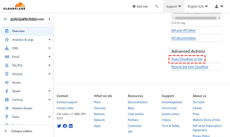This screenshot has height=137, width=230.
Task: Click the 'Click to copy' text
Action: 178,23
